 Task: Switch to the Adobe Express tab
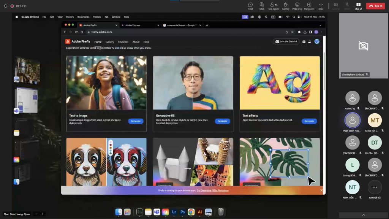coord(140,25)
